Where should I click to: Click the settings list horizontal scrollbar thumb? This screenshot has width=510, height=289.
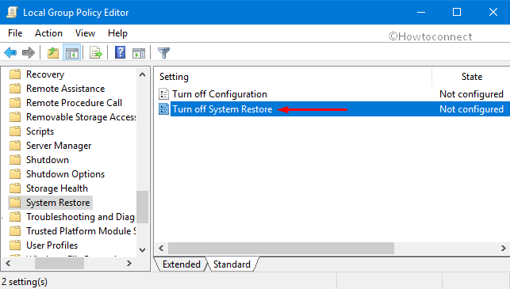click(281, 249)
